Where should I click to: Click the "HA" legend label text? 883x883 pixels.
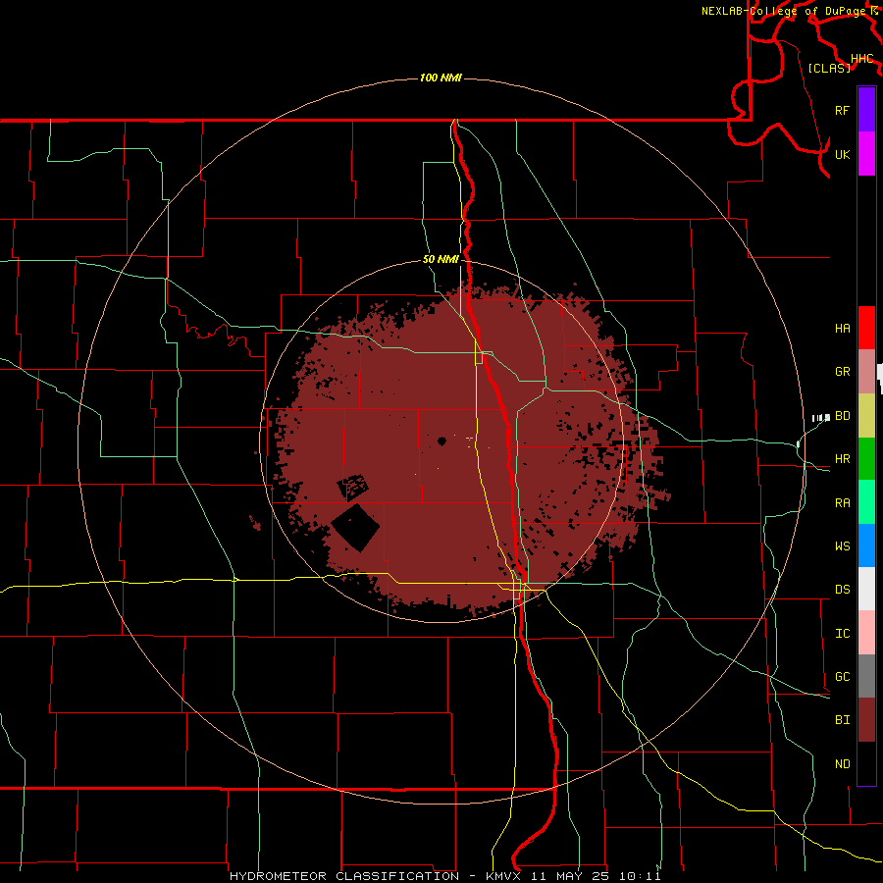[842, 329]
